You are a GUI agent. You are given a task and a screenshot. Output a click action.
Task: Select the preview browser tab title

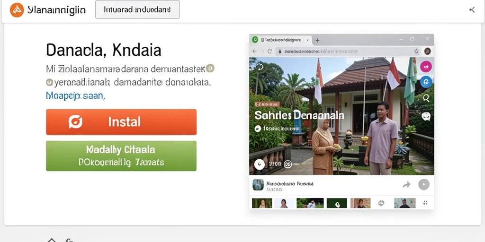280,40
